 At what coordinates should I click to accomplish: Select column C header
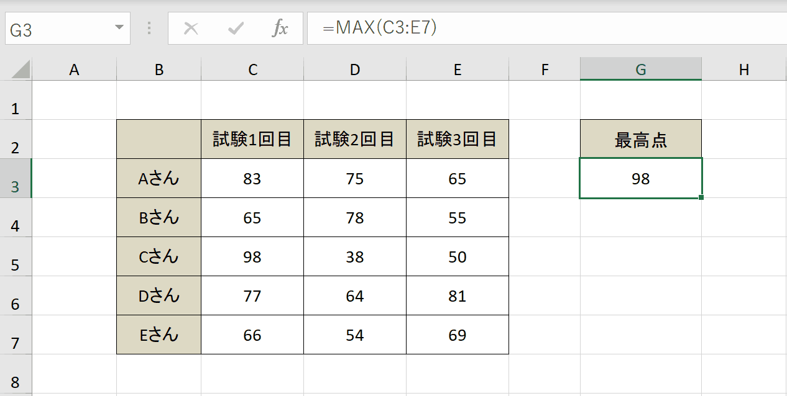(252, 70)
